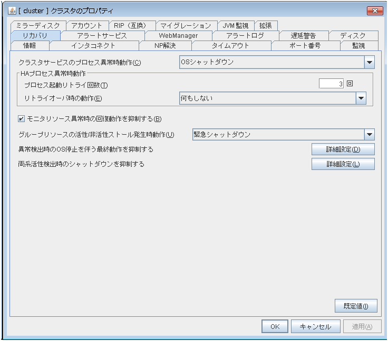Click 詳細設定(D) for OS停止 suppression
Screen dimensions: 388x341
point(343,149)
